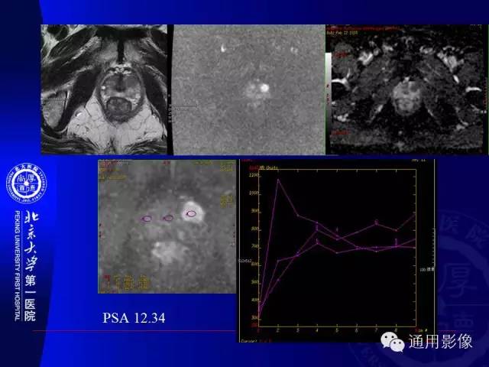Click tick mark 4 on the chart's x-axis
The image size is (489, 367).
(317, 330)
